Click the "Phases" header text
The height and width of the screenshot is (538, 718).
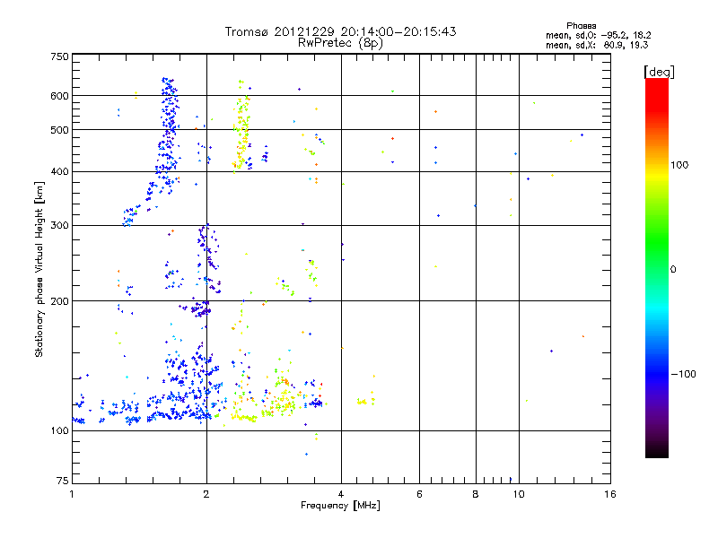click(581, 26)
